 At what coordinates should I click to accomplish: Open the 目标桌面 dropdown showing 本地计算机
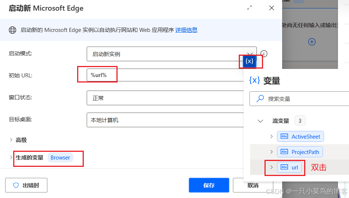pos(165,120)
